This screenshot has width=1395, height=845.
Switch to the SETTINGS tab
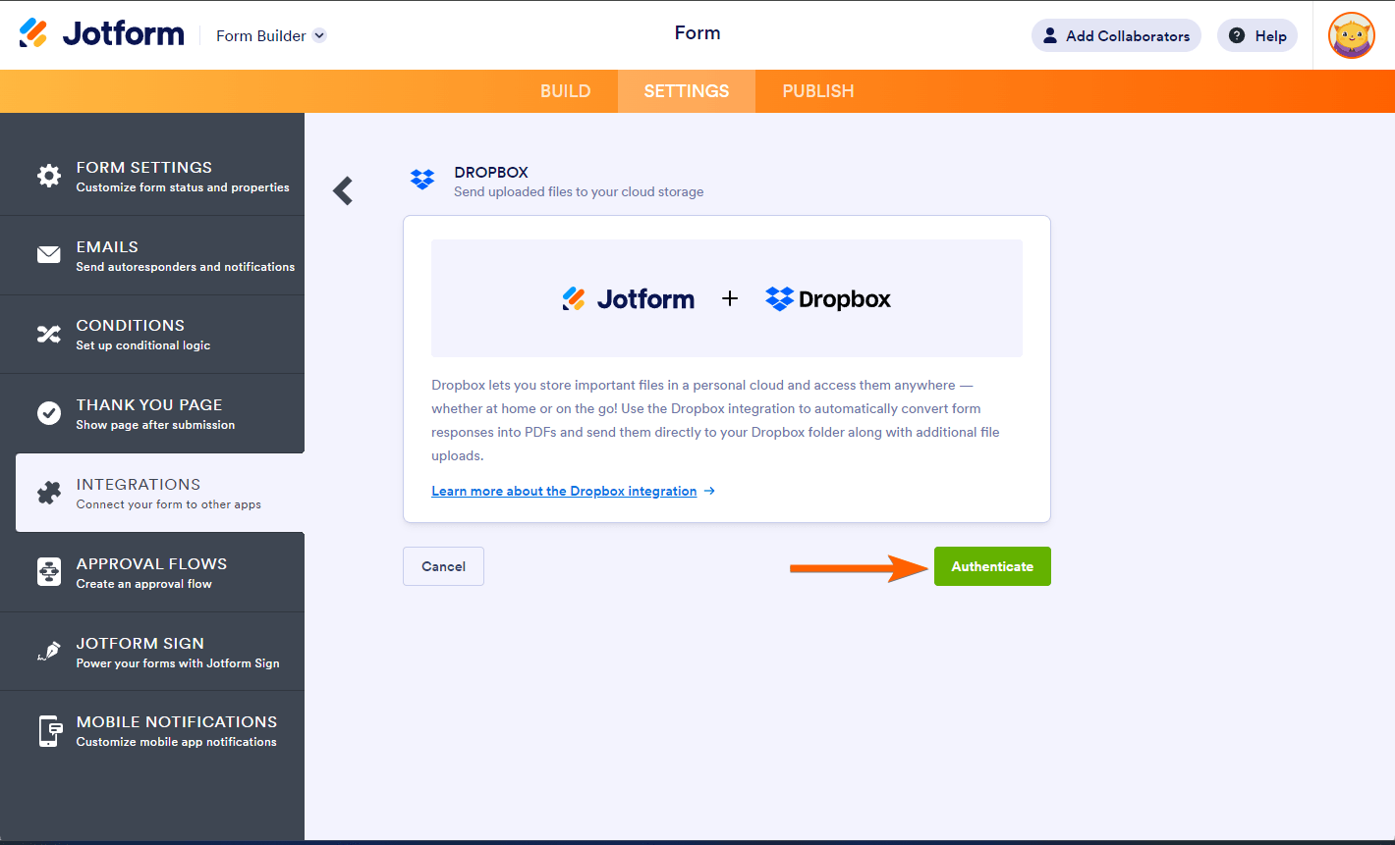[x=687, y=91]
